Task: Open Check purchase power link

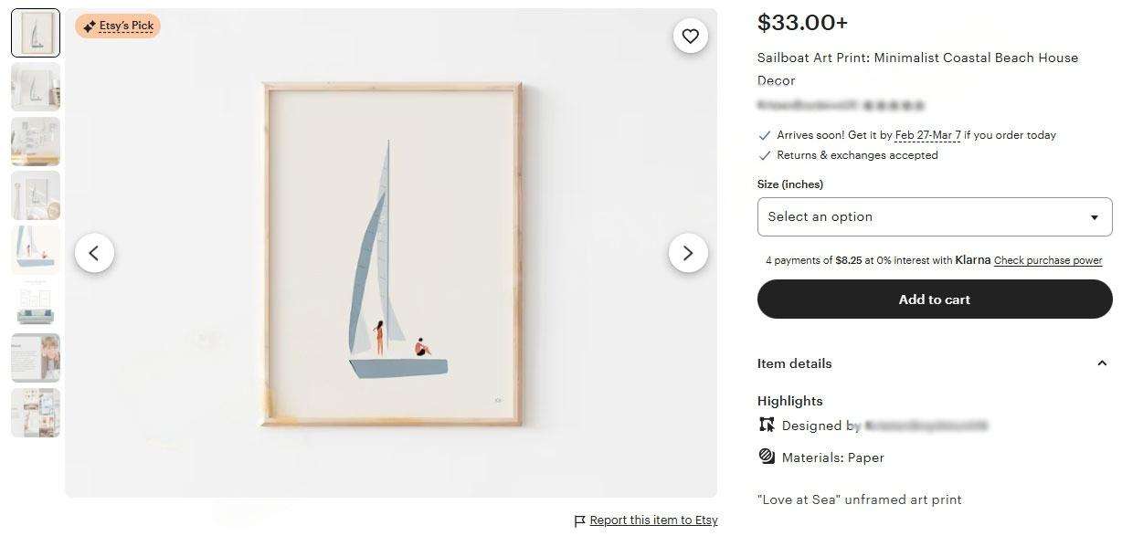Action: [1048, 260]
